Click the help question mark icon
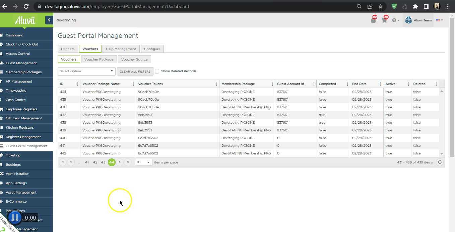 click(x=394, y=20)
